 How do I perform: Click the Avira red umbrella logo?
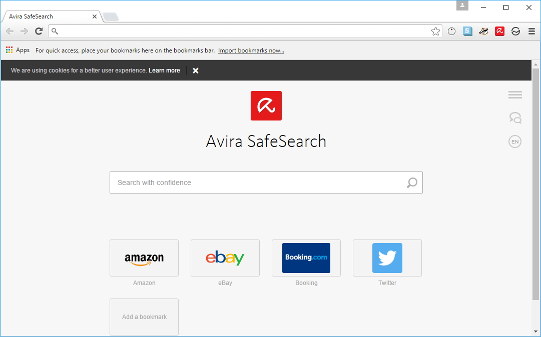pyautogui.click(x=266, y=106)
